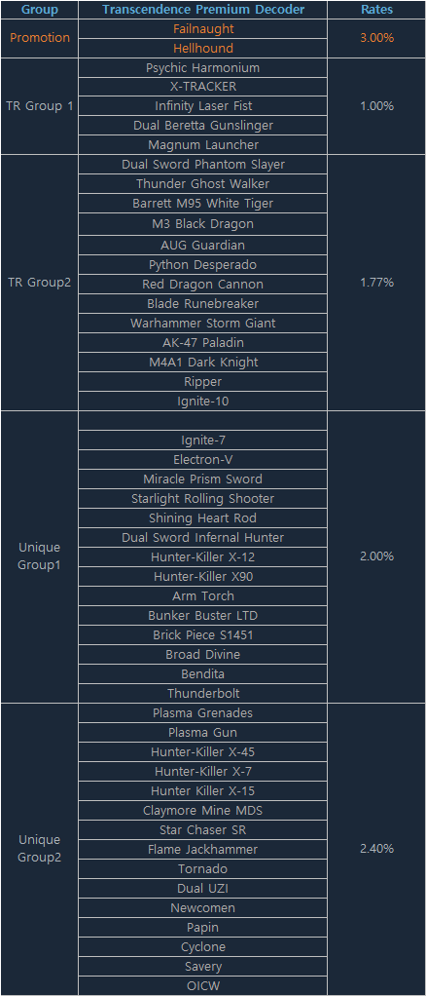Select the Red Dragon Cannon row
This screenshot has width=426, height=996.
[203, 284]
